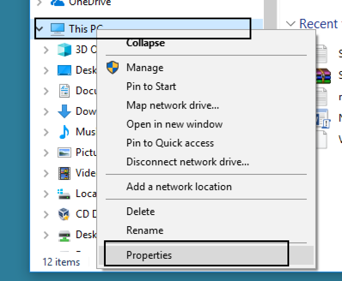Collapse the This PC tree node arrow
Screen dimensions: 342x281
[x=40, y=29]
